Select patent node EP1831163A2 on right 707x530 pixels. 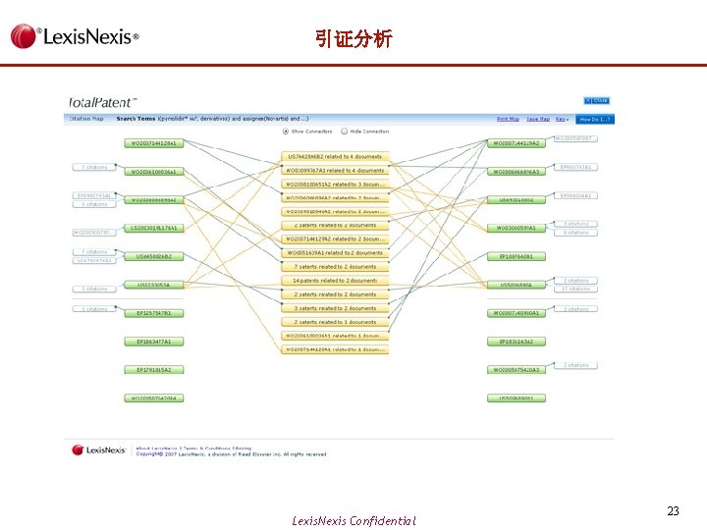pyautogui.click(x=517, y=342)
